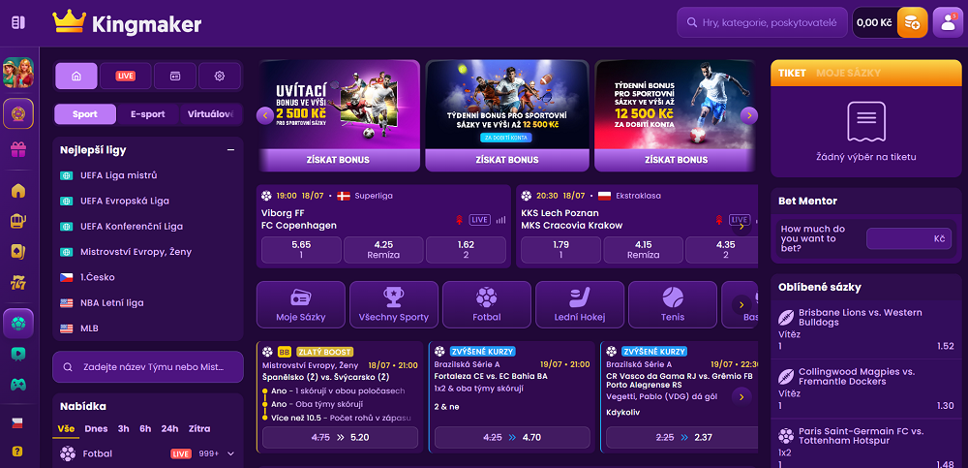Viewport: 968px width, 468px height.
Task: Open the sportsbook settings gear icon
Action: 219,76
